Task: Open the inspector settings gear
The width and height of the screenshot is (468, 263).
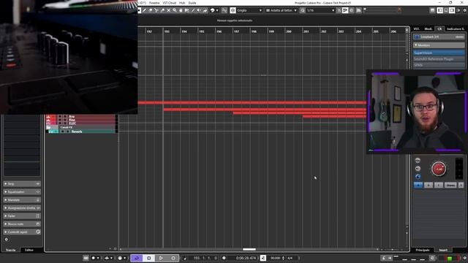Action: coord(7,239)
